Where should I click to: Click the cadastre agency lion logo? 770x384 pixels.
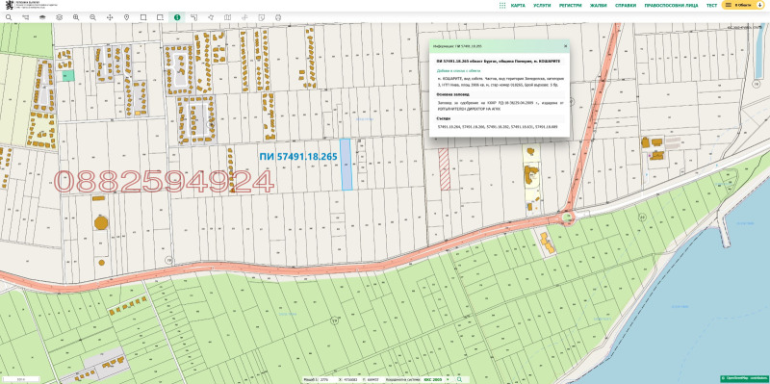click(9, 6)
